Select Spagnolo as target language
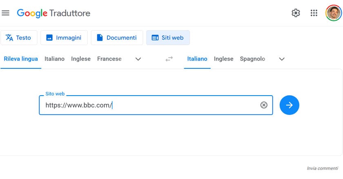Image resolution: width=343 pixels, height=179 pixels. [x=252, y=59]
